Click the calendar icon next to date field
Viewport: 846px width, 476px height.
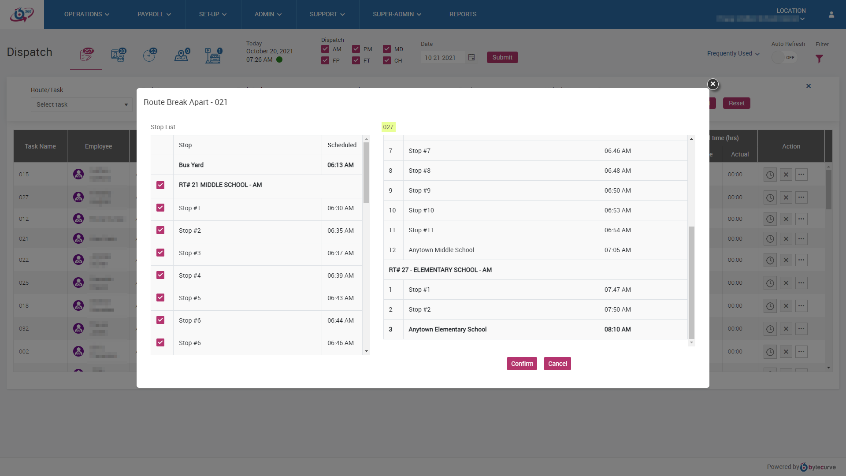pyautogui.click(x=471, y=57)
